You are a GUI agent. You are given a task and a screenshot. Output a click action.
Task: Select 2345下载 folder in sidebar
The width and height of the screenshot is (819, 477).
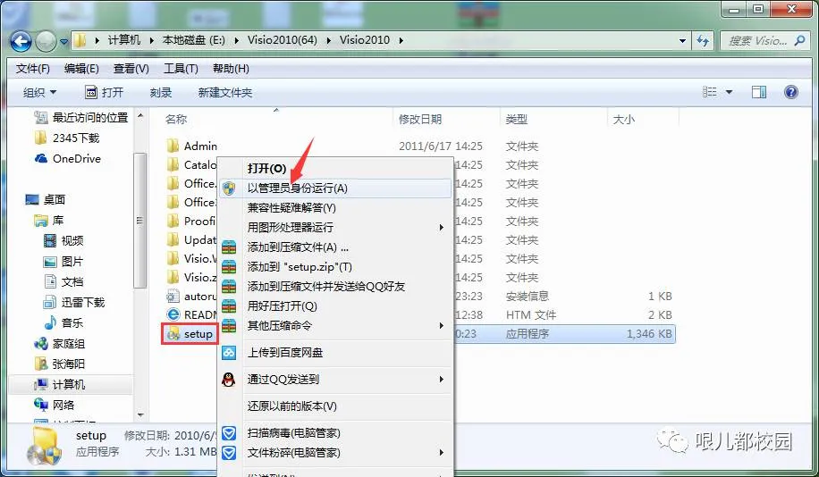(67, 138)
